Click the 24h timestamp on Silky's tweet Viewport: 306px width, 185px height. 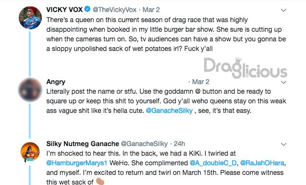click(179, 144)
